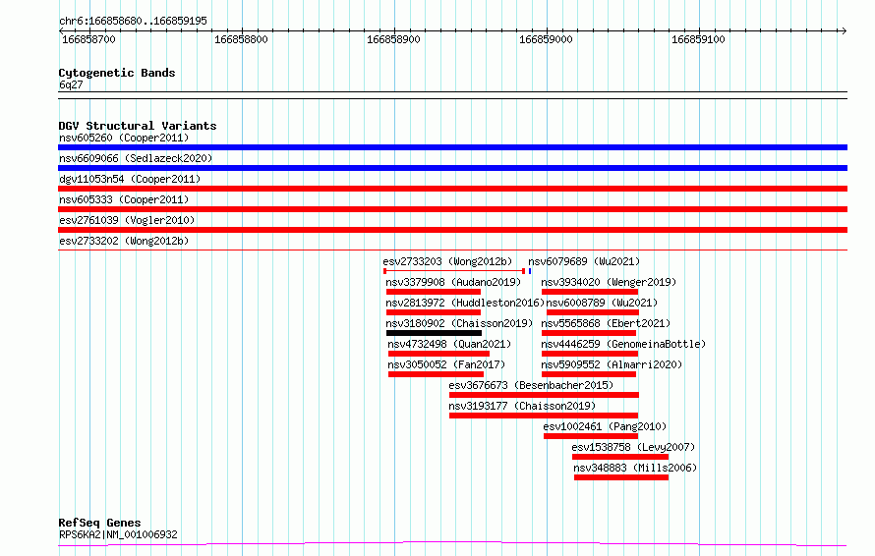Screen dimensions: 875x556
Task: Click ruler position 166858800
Action: [x=241, y=39]
